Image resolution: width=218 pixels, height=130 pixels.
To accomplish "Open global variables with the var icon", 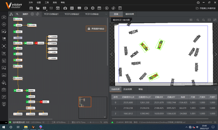I will pos(79,8).
